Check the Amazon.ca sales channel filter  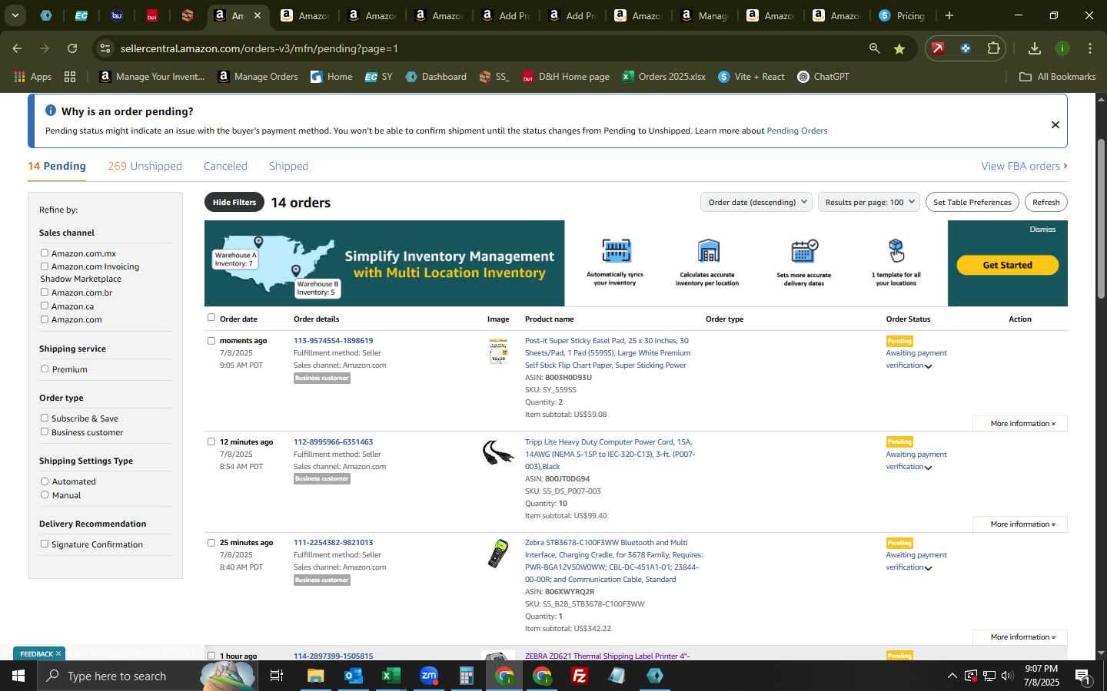point(45,306)
